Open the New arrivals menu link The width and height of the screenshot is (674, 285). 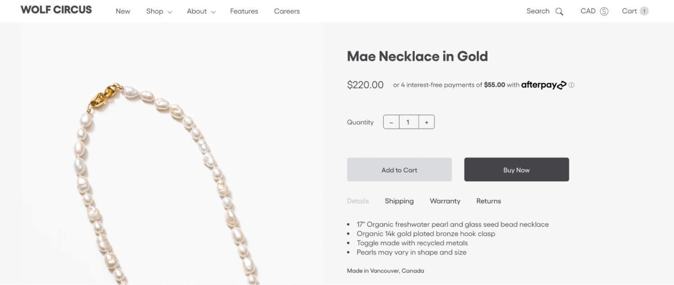(x=123, y=11)
